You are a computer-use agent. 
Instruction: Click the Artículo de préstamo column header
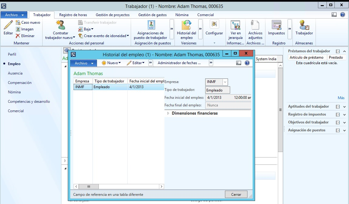[x=307, y=57]
